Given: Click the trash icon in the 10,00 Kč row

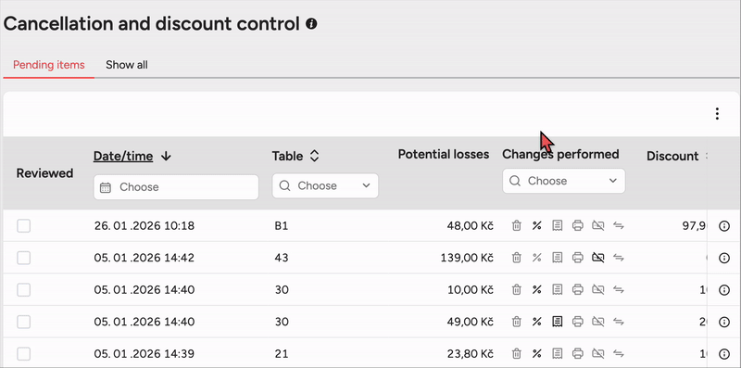Looking at the screenshot, I should tap(517, 289).
